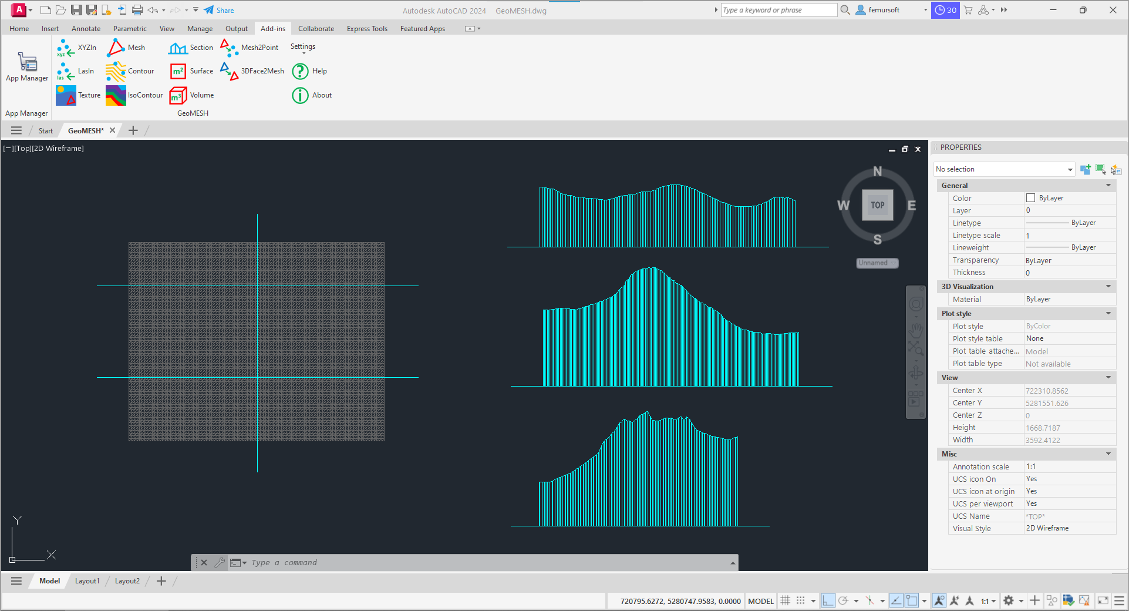Collapse the General properties section

pos(1108,186)
